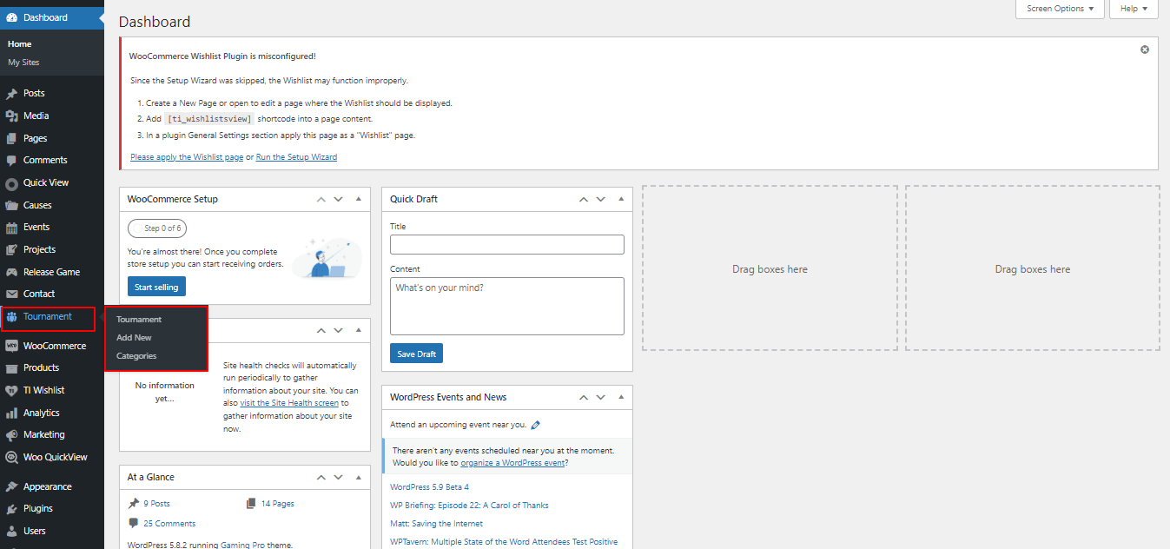Viewport: 1170px width, 549px height.
Task: Focus the Quick Draft Content text area
Action: [x=507, y=306]
